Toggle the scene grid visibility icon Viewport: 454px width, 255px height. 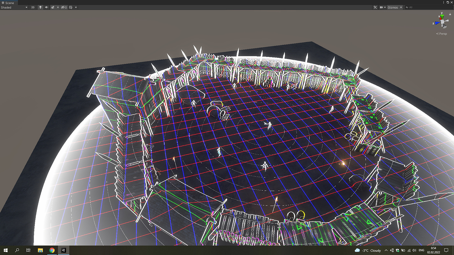[x=71, y=7]
